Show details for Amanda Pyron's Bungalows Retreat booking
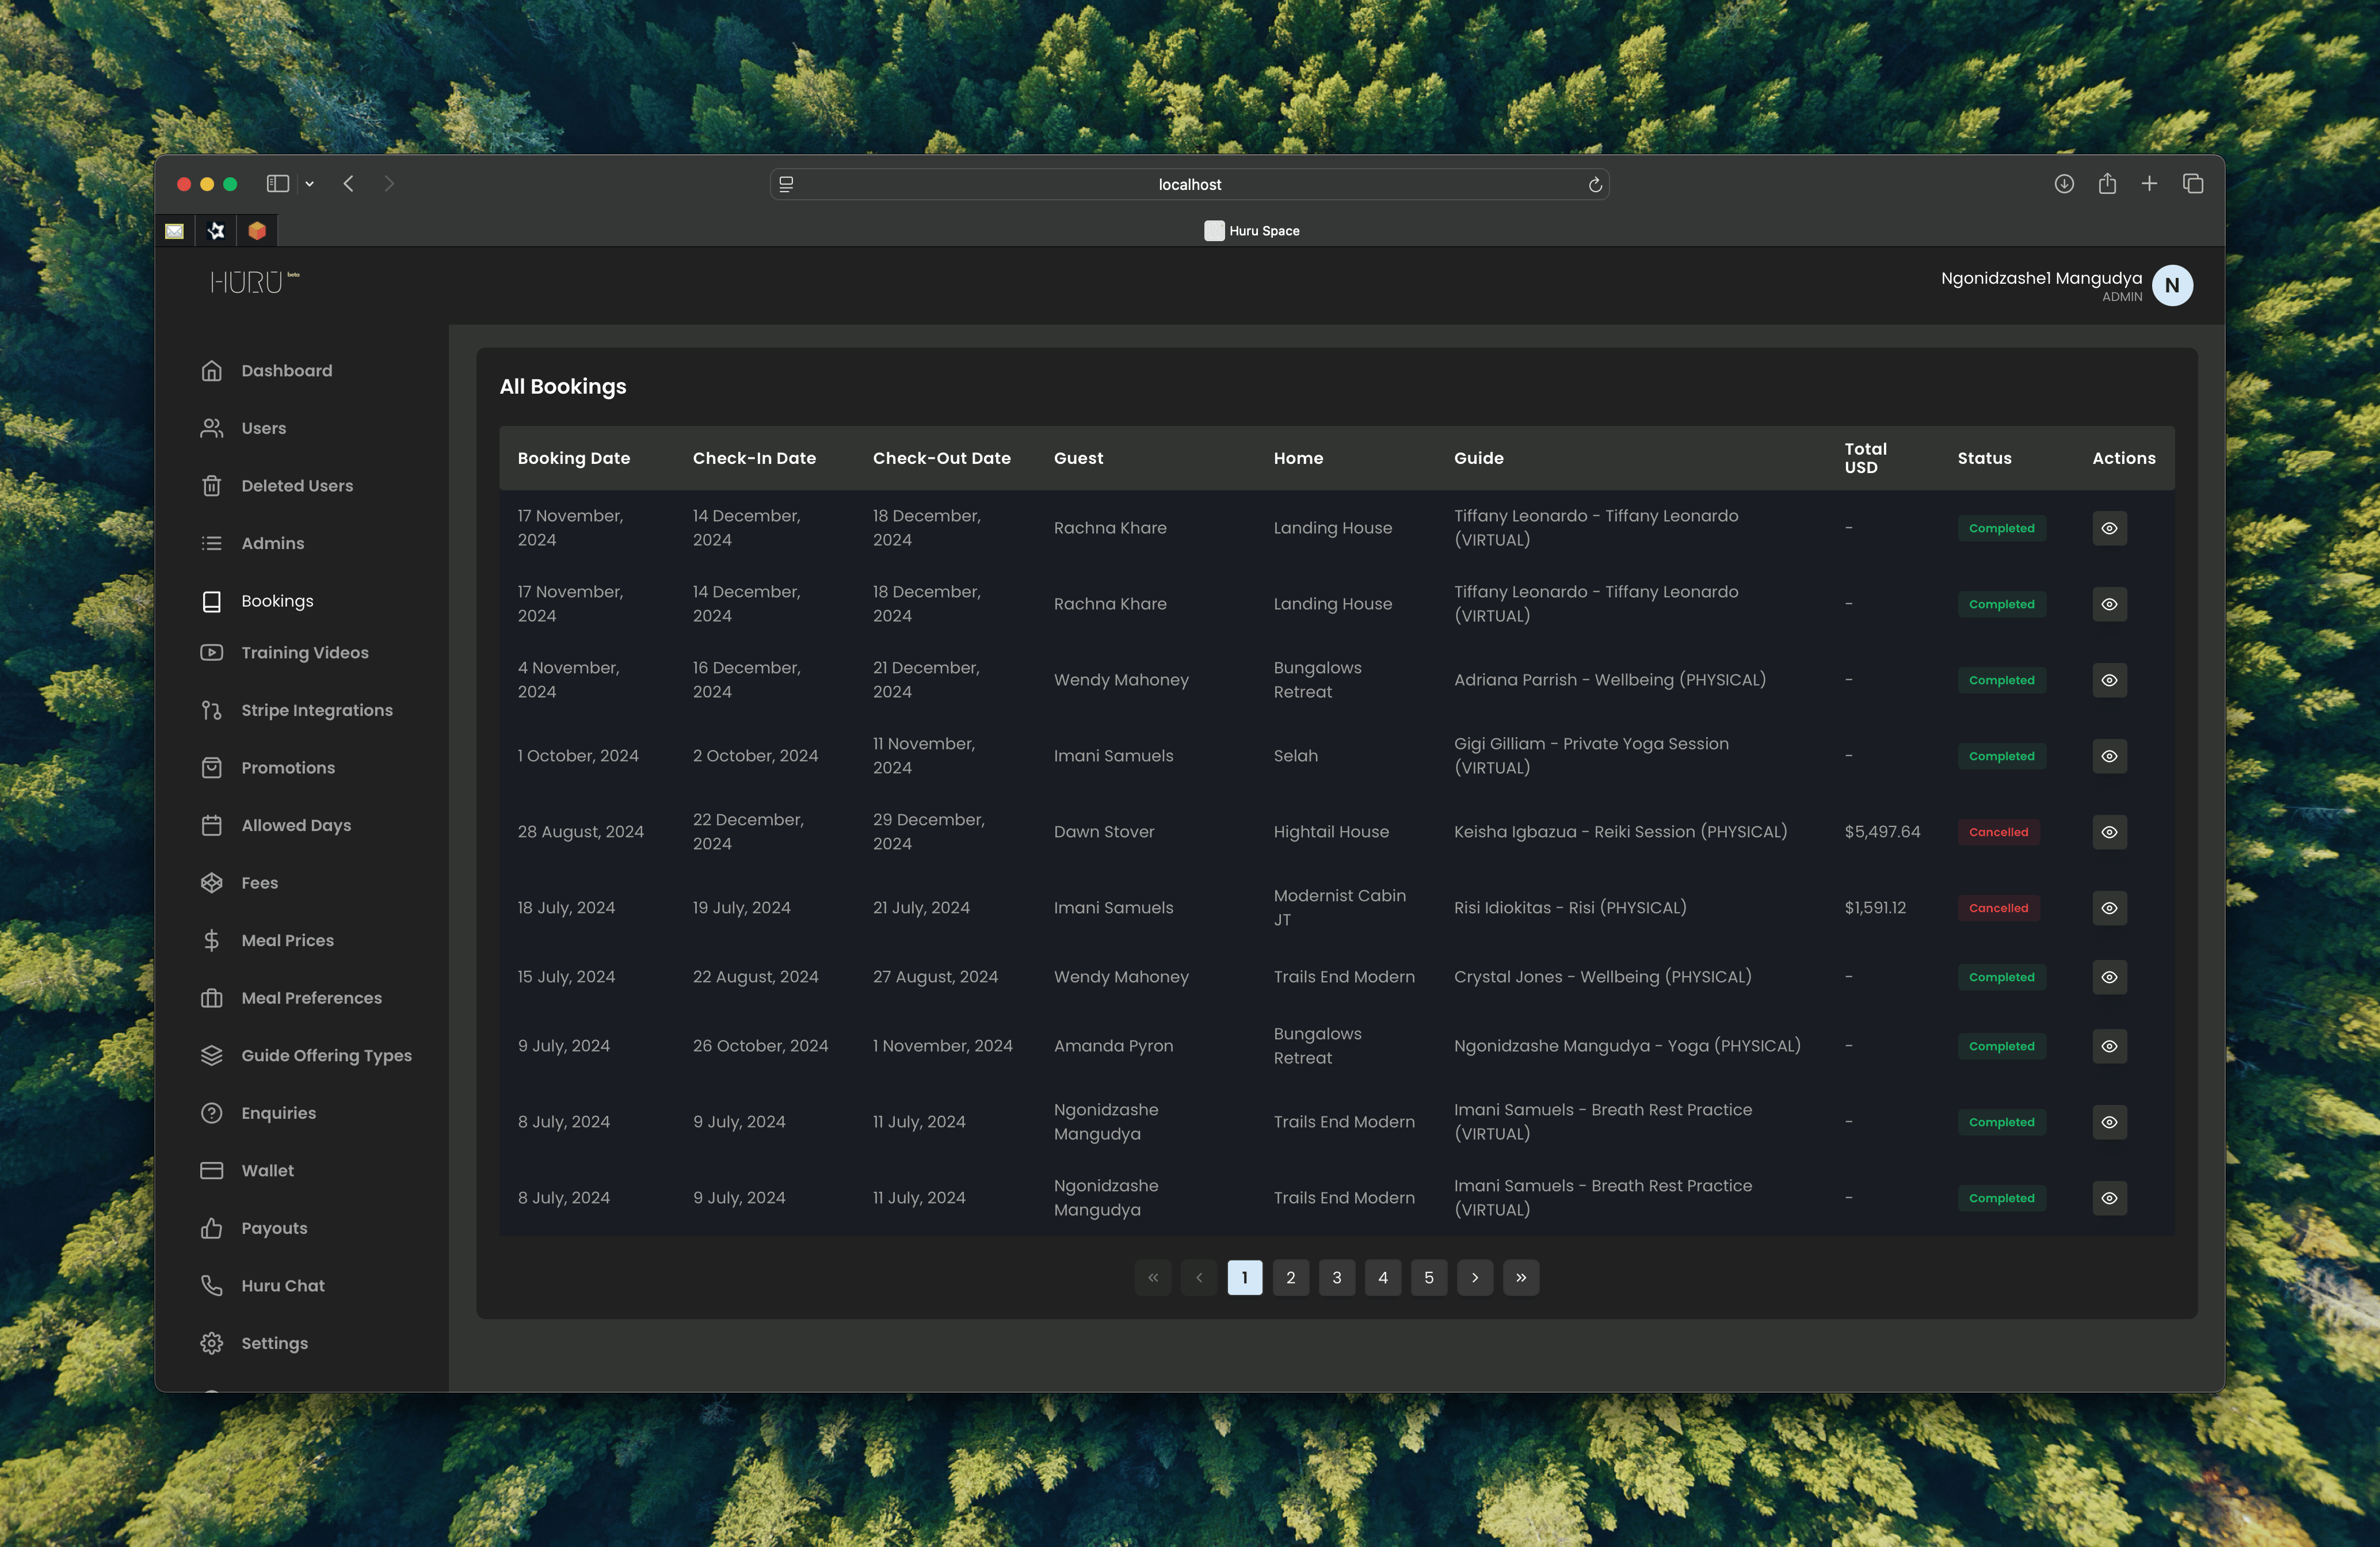Viewport: 2380px width, 1547px height. tap(2109, 1045)
